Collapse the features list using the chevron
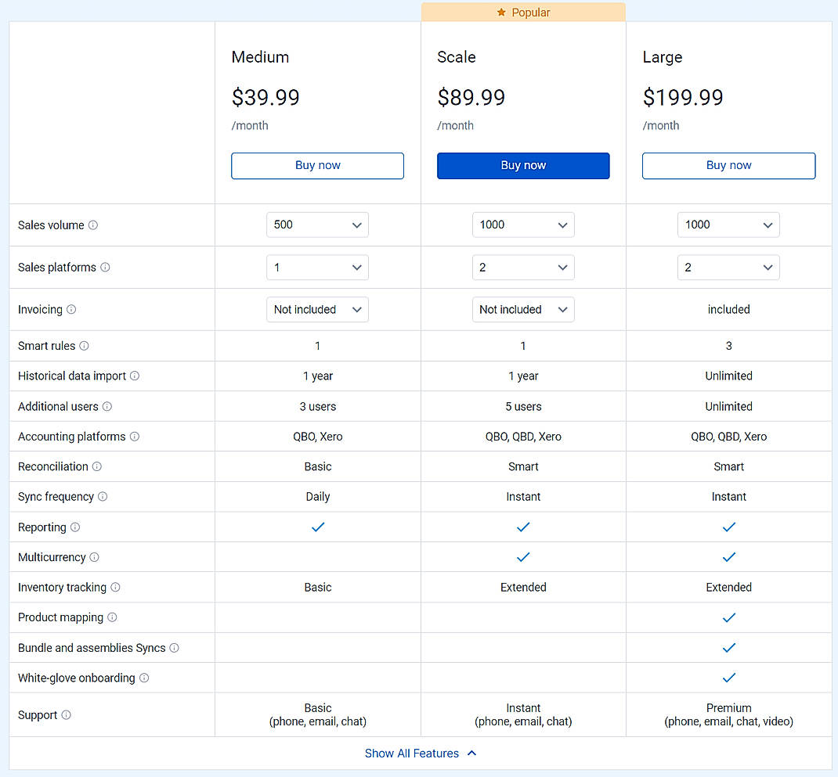Image resolution: width=838 pixels, height=777 pixels. pos(471,753)
